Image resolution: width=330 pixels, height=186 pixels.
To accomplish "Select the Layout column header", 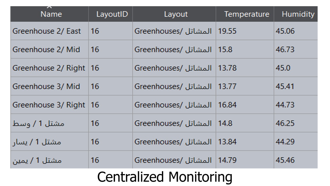I will click(x=176, y=14).
